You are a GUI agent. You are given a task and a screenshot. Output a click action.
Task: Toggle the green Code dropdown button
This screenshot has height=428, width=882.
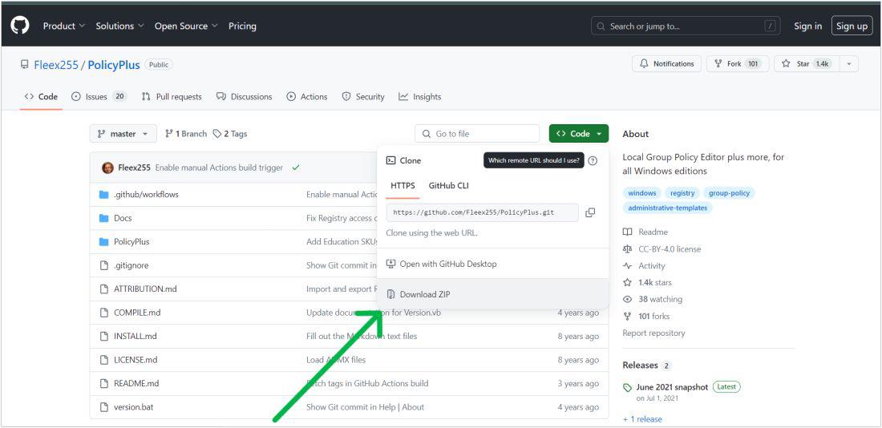579,134
